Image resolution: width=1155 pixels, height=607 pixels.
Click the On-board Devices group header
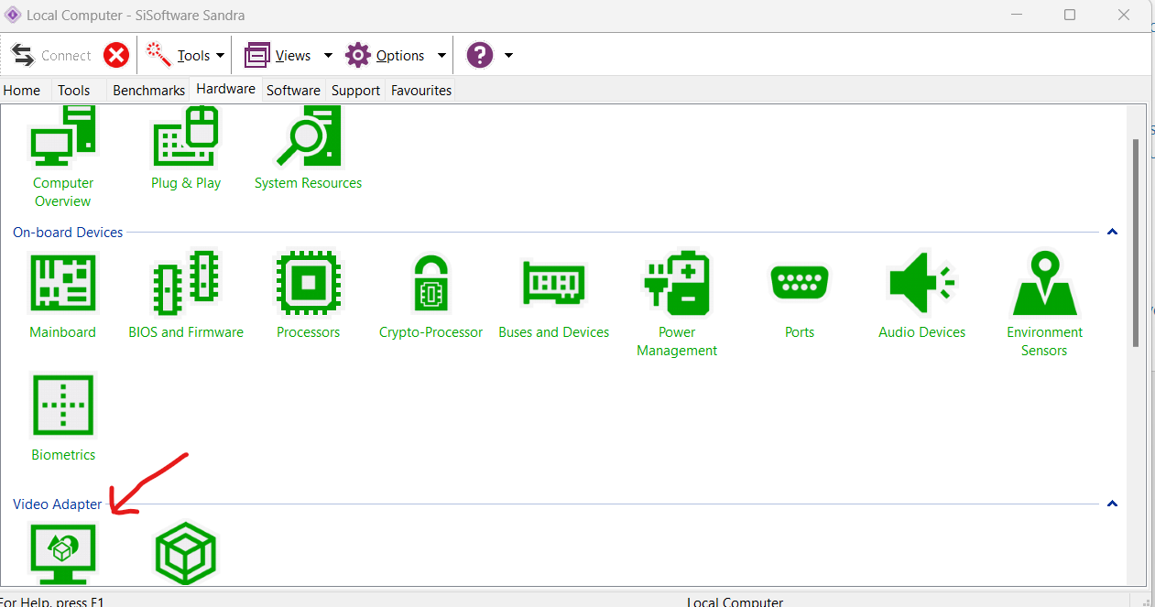point(68,233)
